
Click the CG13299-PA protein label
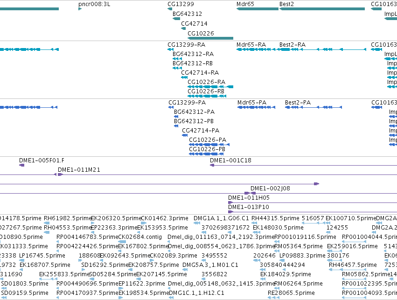point(187,103)
